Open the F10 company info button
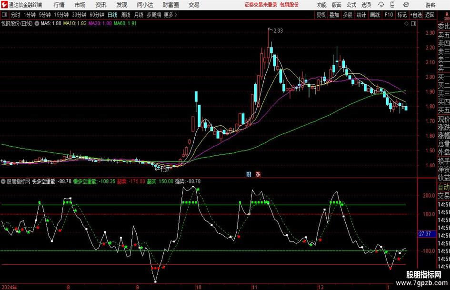 (x=389, y=15)
